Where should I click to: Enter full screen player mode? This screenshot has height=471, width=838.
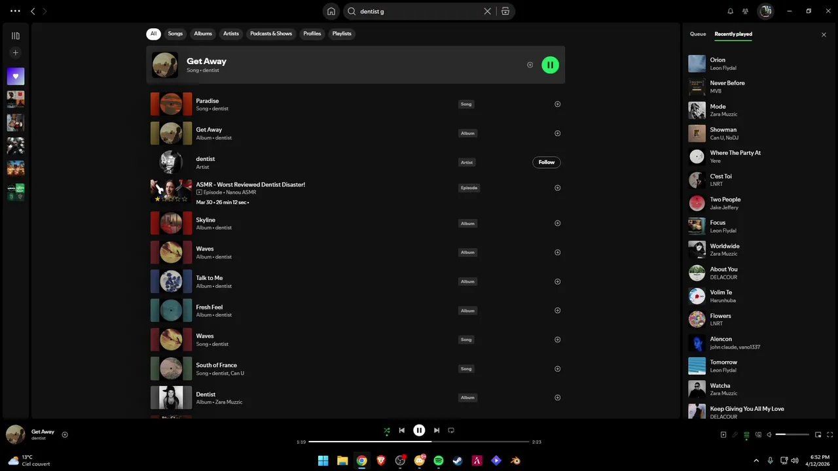click(830, 434)
